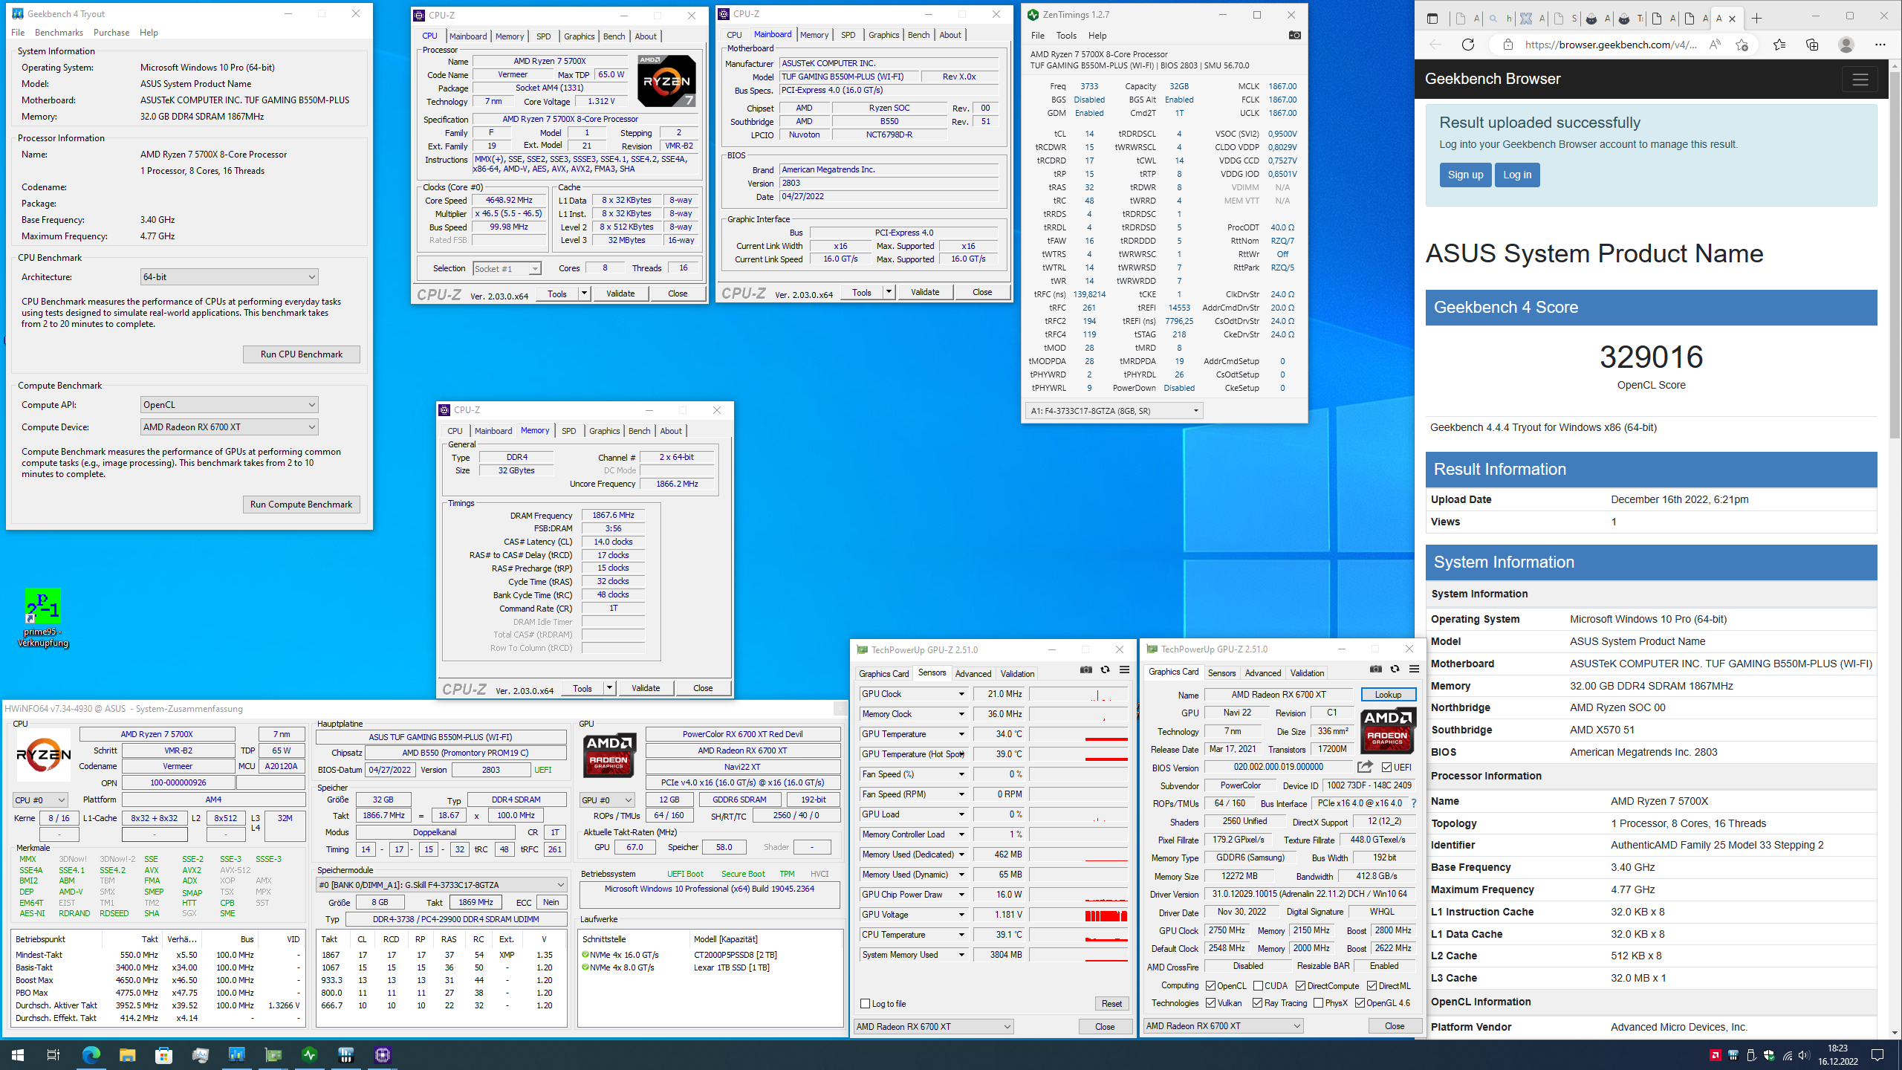Toggle UEFI checkbox in GPU-Z
Screen dimensions: 1902x1070
point(1386,767)
